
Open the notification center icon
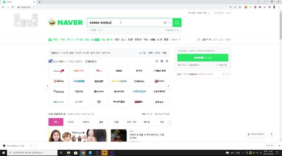click(277, 152)
